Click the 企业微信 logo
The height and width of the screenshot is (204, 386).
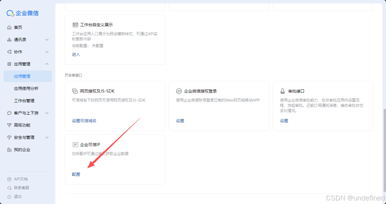coord(23,13)
